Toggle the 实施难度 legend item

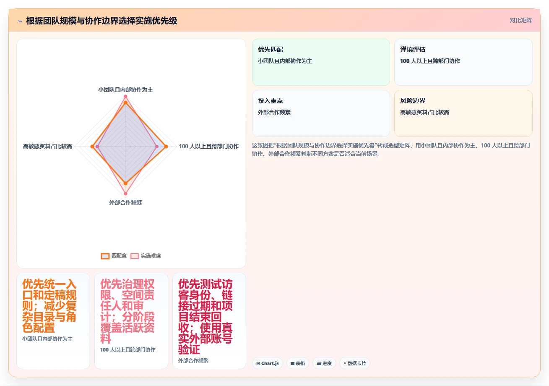click(x=146, y=256)
